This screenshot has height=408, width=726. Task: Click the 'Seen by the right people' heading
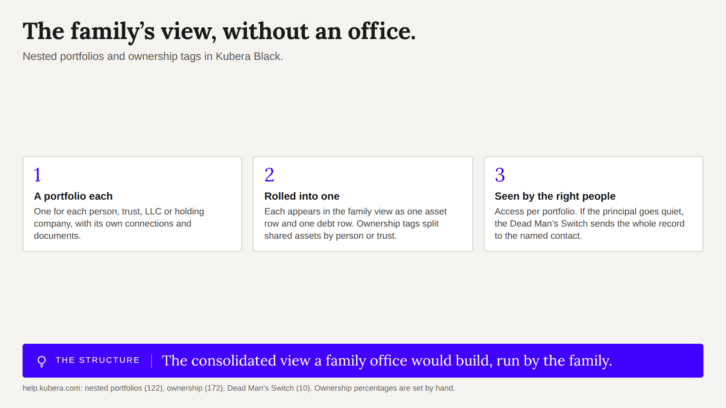[x=555, y=196]
